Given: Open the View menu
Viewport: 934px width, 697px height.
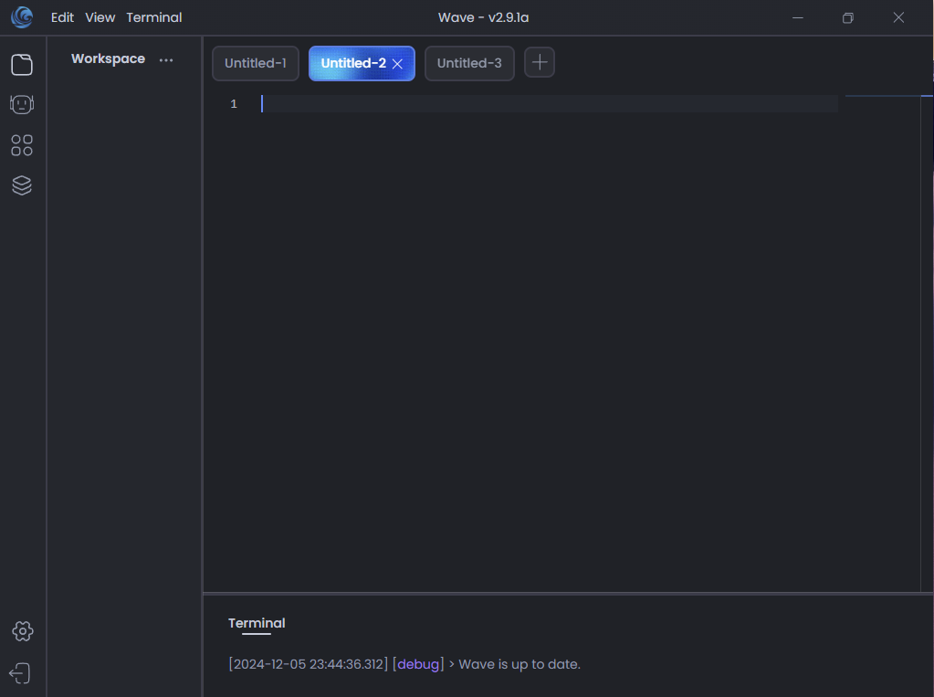Looking at the screenshot, I should pyautogui.click(x=100, y=17).
